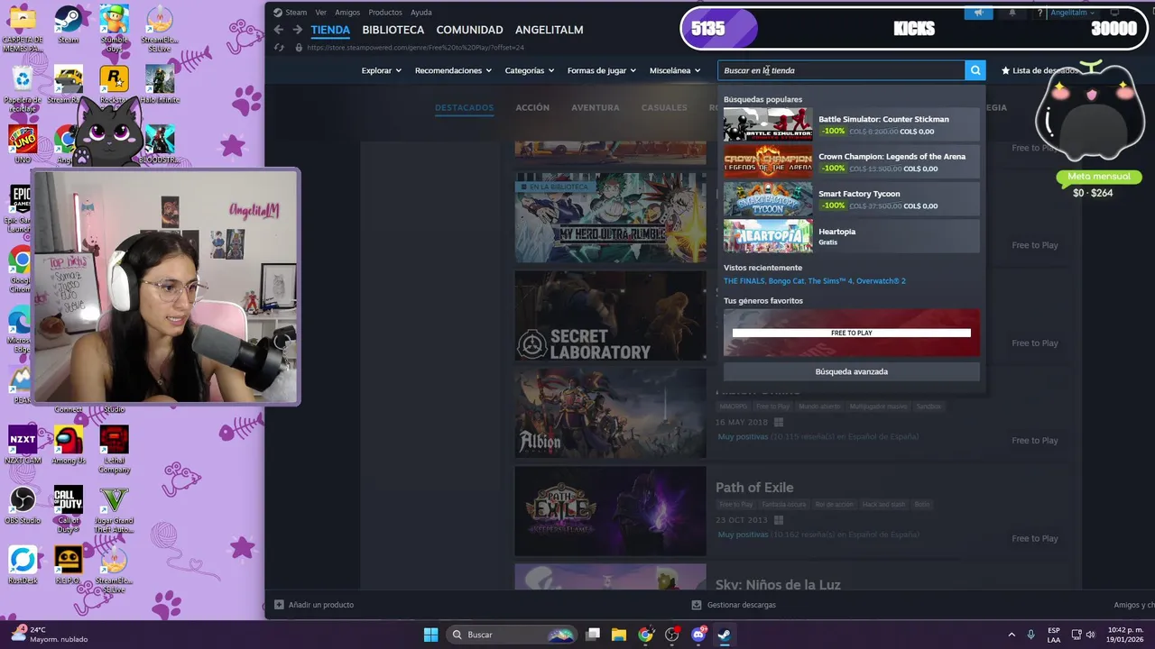Open Halo Infinite desktop shortcut

160,84
